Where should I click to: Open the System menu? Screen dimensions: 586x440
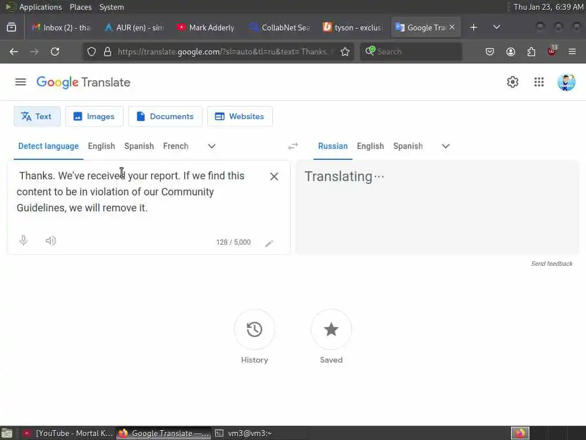112,7
